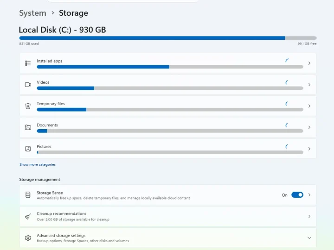Click the Advanced storage settings title

[x=61, y=236]
